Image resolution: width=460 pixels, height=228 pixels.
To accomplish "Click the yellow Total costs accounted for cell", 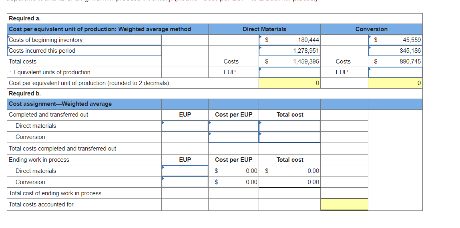I will 344,204.
